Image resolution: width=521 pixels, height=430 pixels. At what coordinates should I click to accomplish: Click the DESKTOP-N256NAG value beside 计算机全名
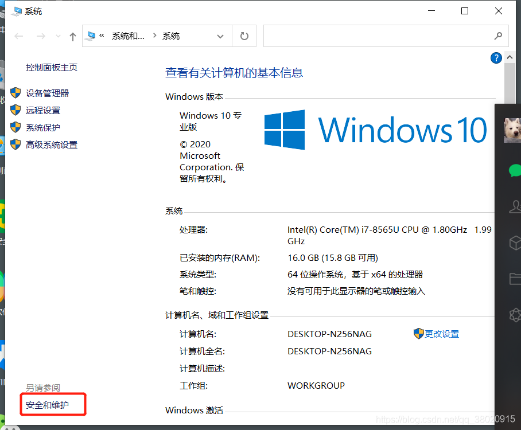(329, 351)
